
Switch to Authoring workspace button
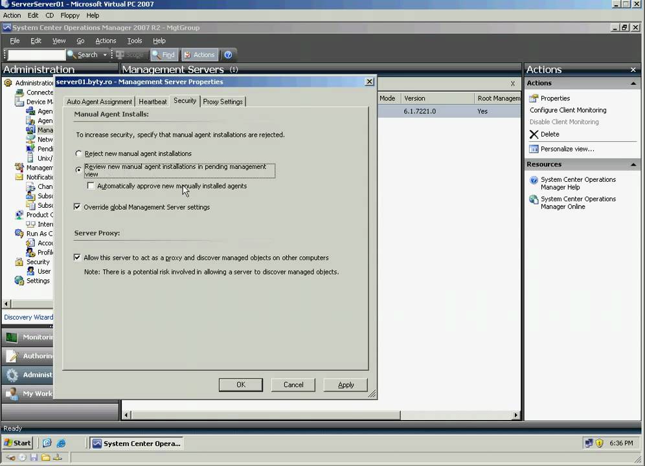[x=28, y=356]
